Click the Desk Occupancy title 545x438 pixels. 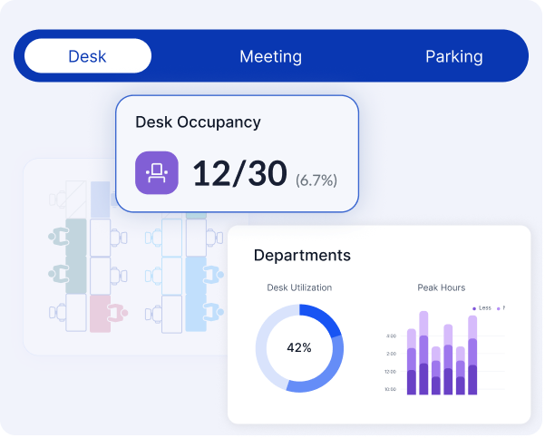198,122
